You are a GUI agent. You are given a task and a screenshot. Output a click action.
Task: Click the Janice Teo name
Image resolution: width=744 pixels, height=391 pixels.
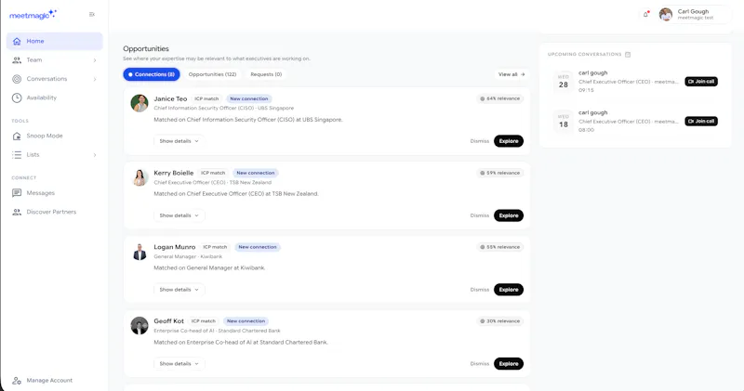(170, 99)
